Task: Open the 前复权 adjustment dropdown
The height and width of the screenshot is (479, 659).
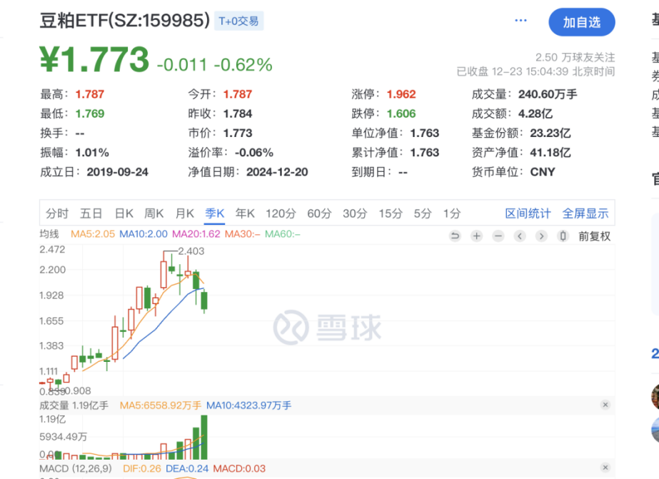Action: coord(594,236)
